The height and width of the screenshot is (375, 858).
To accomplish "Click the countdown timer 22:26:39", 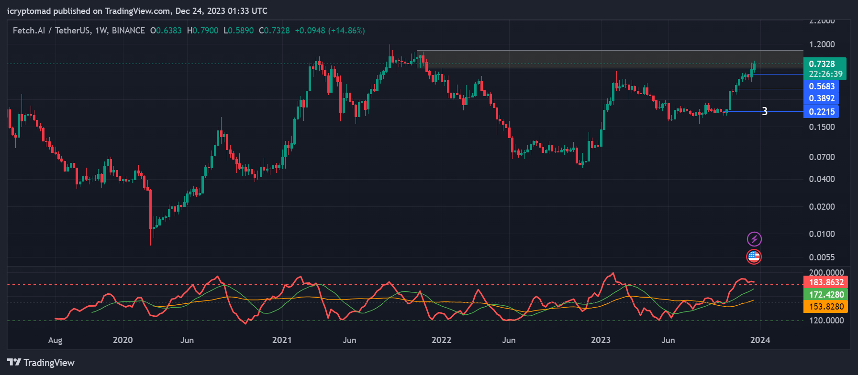I will click(825, 74).
